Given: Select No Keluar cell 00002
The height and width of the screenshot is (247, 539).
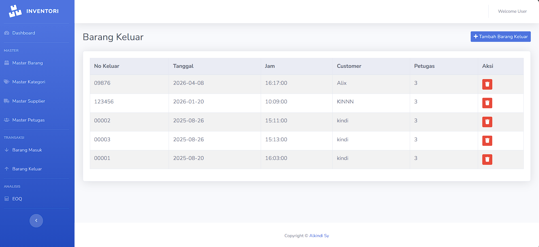Looking at the screenshot, I should [129, 122].
